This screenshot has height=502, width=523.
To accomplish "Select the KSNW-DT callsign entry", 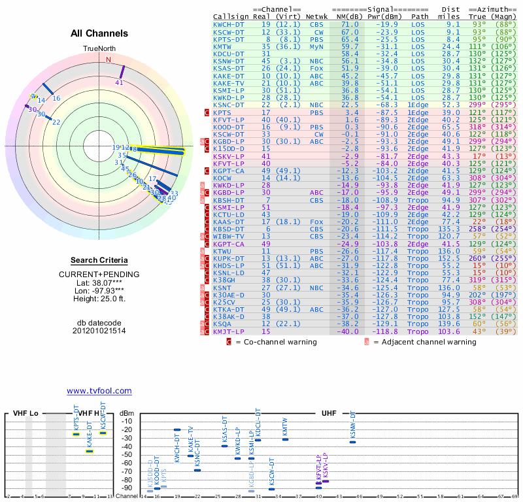I will pos(228,61).
